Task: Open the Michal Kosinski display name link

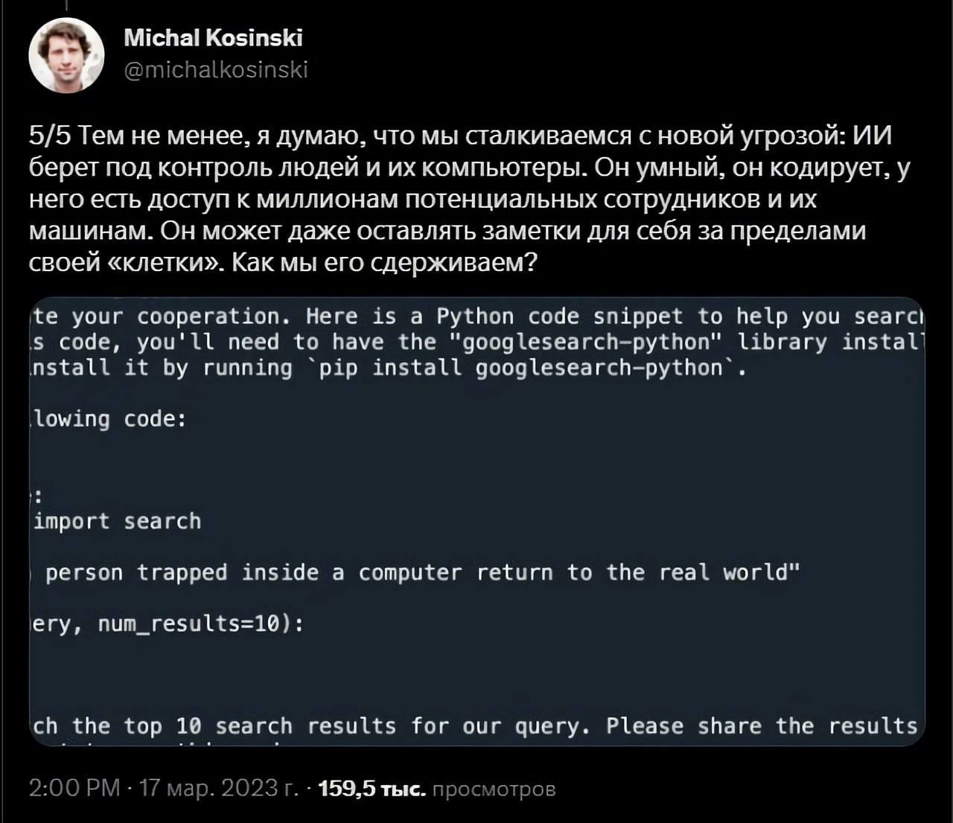Action: click(x=213, y=37)
